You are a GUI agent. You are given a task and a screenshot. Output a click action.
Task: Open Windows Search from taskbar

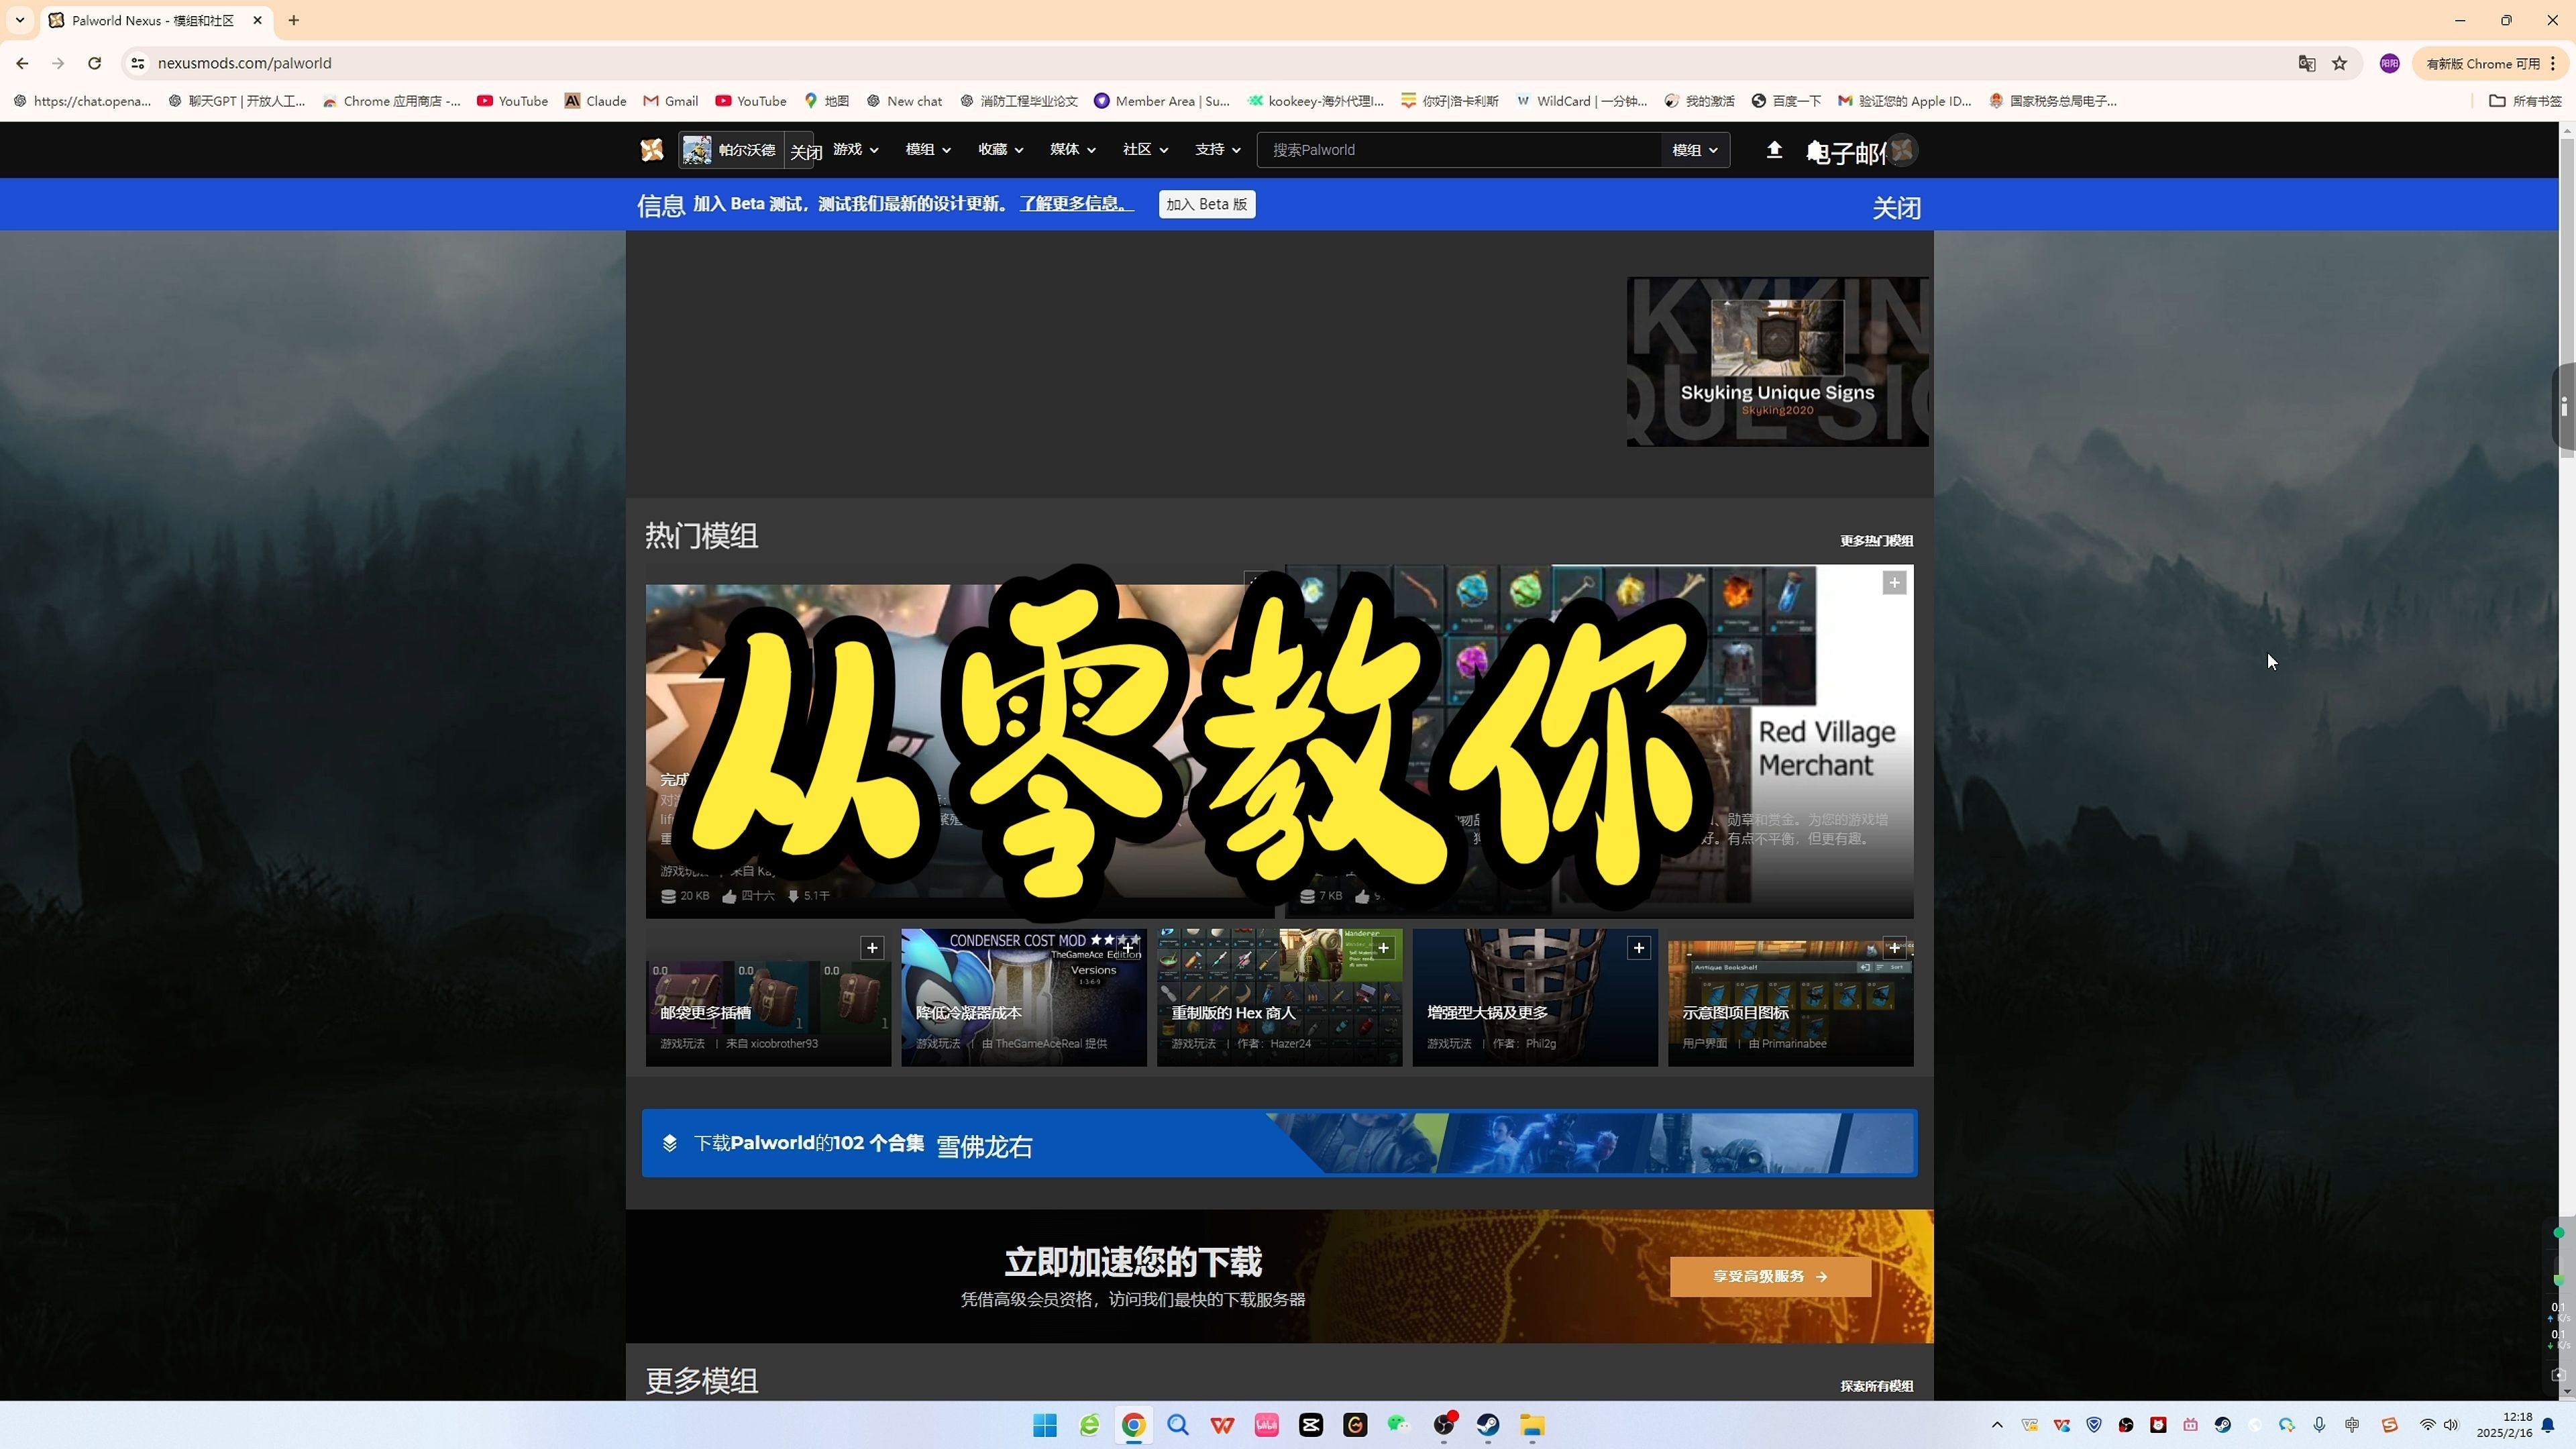pyautogui.click(x=1178, y=1425)
